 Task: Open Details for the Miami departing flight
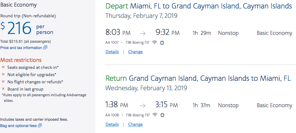pyautogui.click(x=112, y=52)
